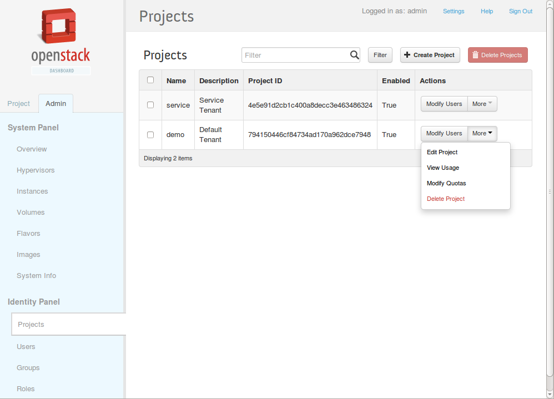The width and height of the screenshot is (554, 399).
Task: Click the magnifying glass search icon
Action: point(354,55)
